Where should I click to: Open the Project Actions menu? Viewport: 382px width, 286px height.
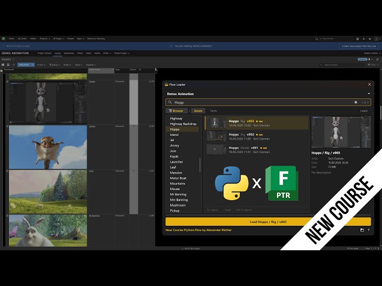point(372,53)
